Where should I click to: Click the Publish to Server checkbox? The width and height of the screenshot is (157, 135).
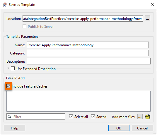(x=24, y=26)
